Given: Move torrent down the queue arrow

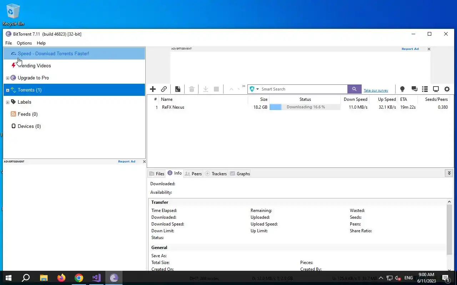Looking at the screenshot, I should coord(238,89).
